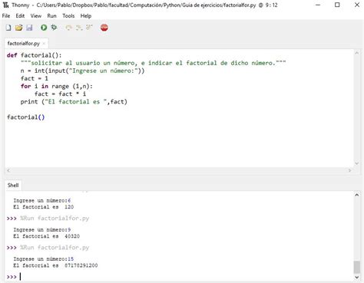Viewport: 364px width, 283px height.
Task: Open the Edit menu
Action: [x=20, y=16]
